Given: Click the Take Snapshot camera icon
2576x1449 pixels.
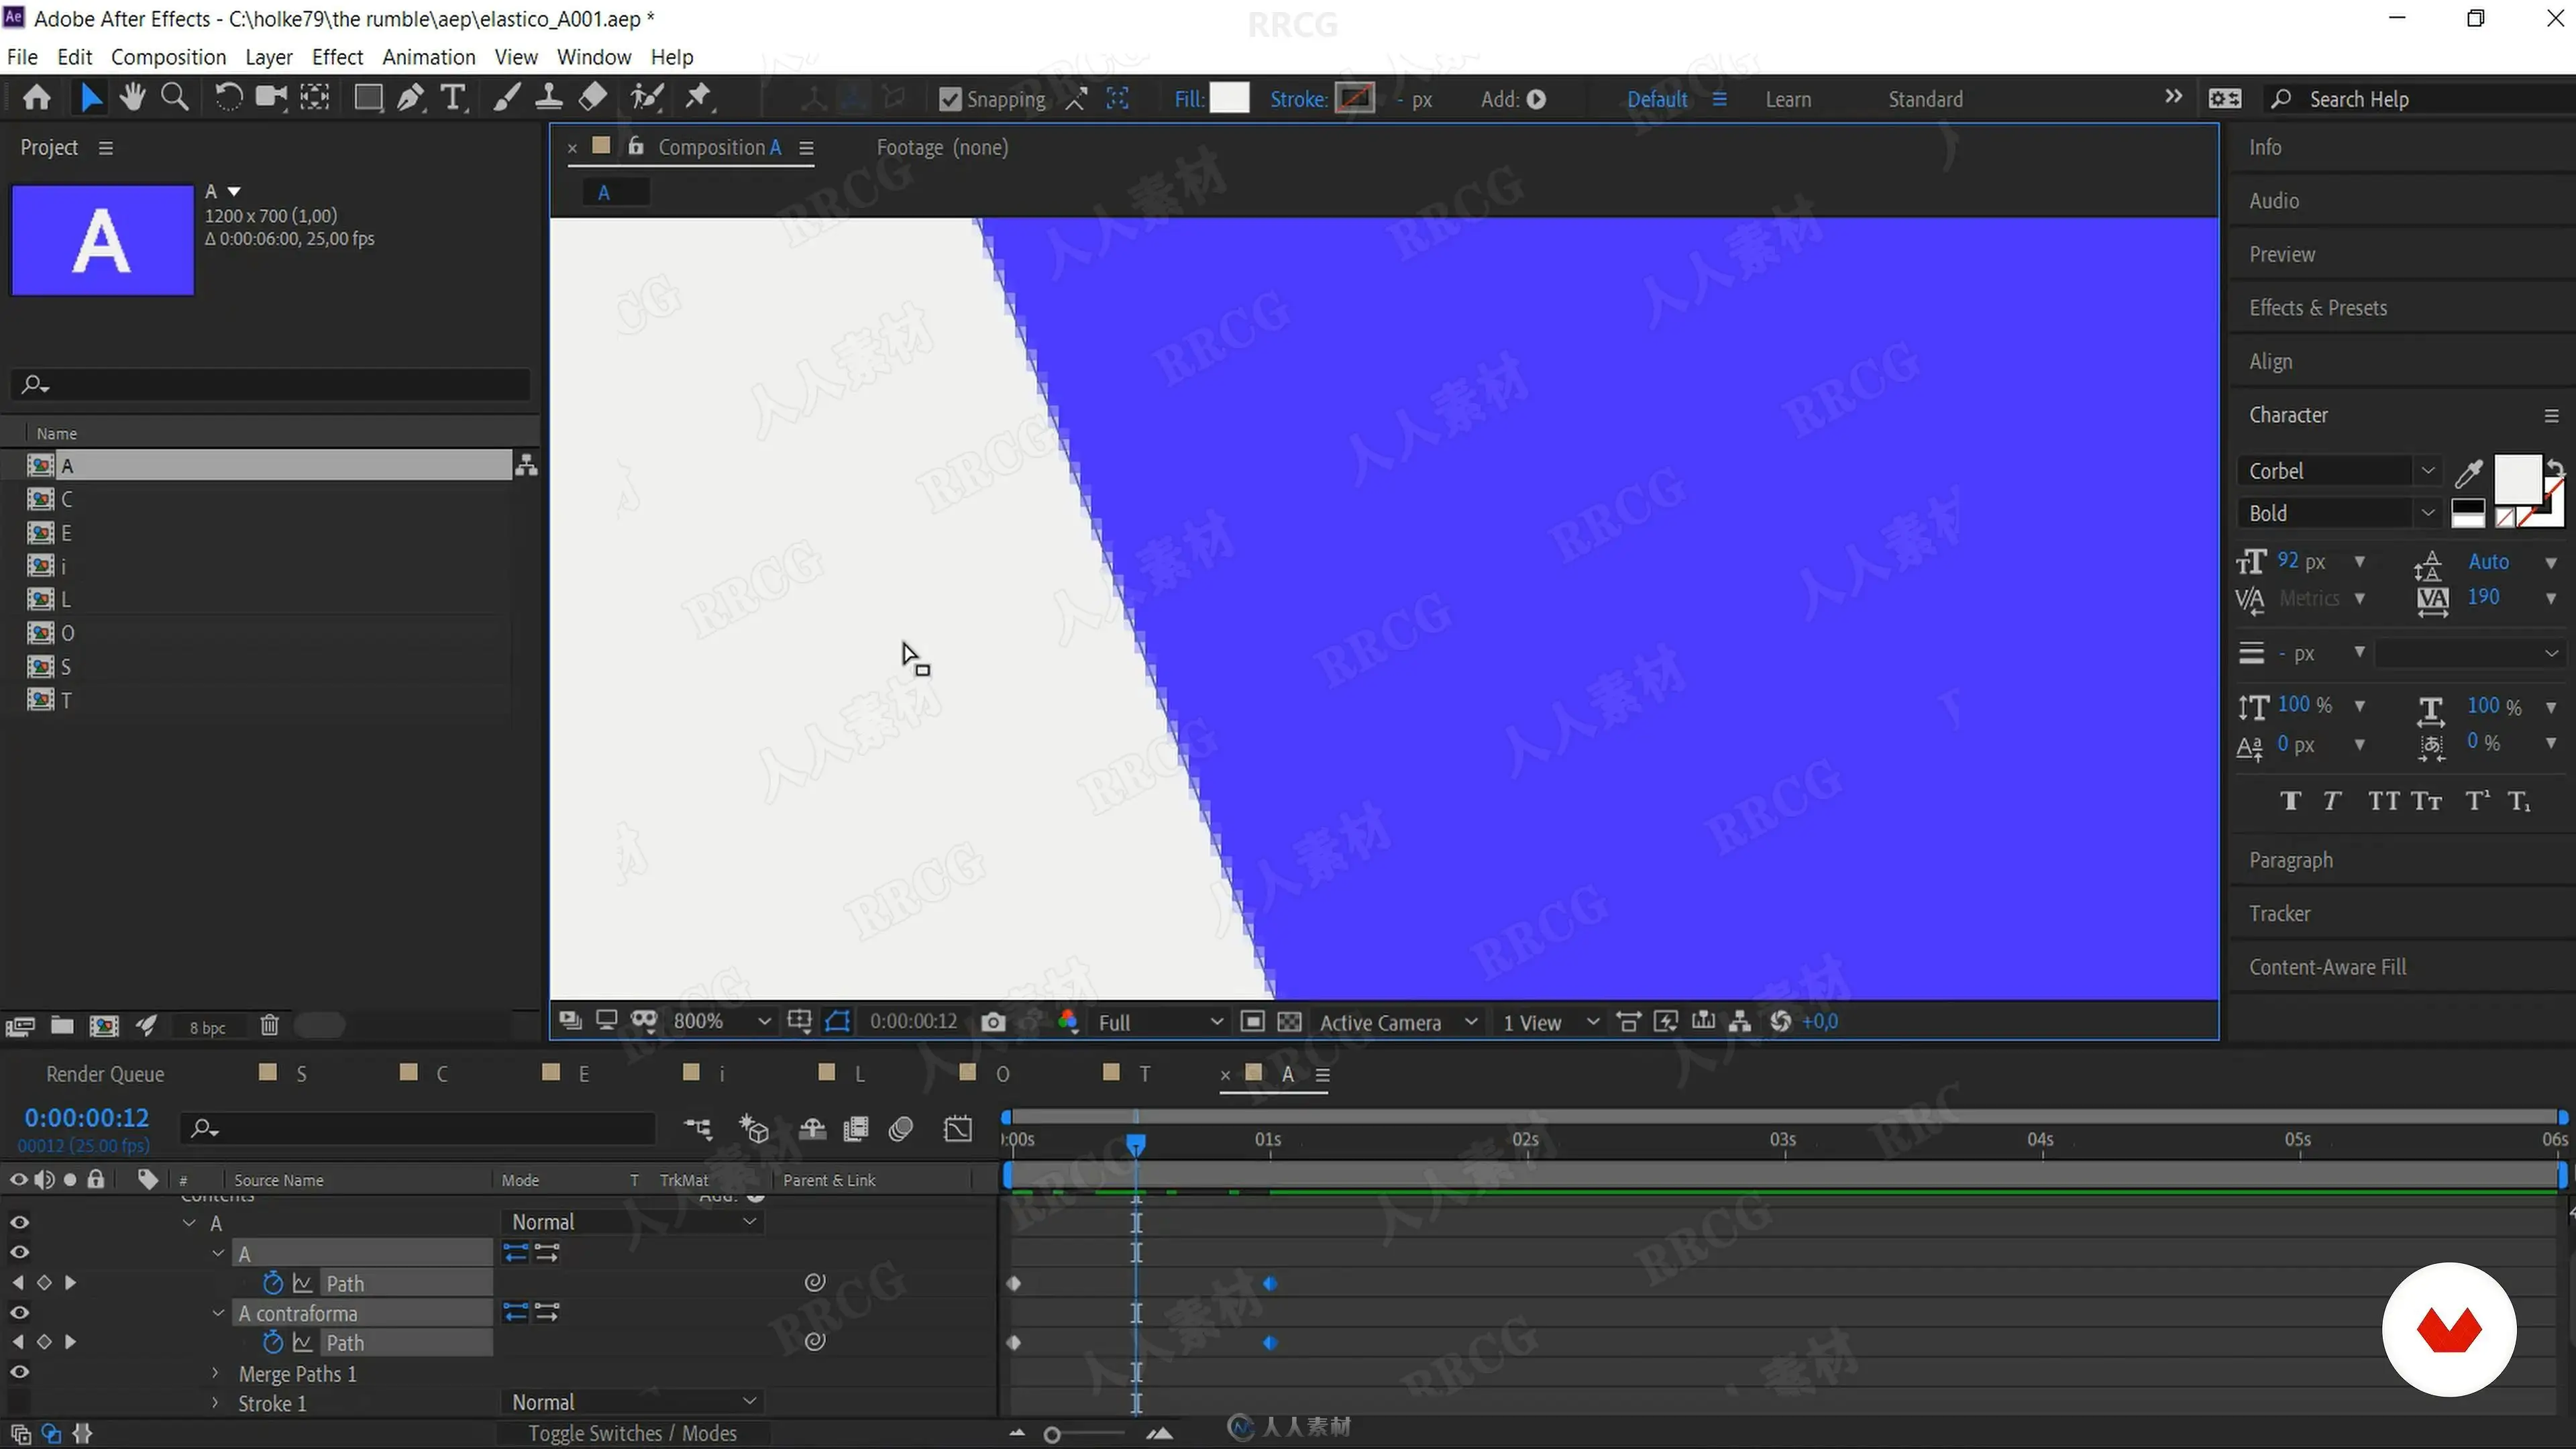Looking at the screenshot, I should tap(993, 1022).
